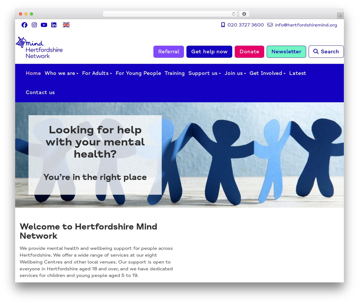
Task: Click the browser download arrow icon
Action: 244,14
